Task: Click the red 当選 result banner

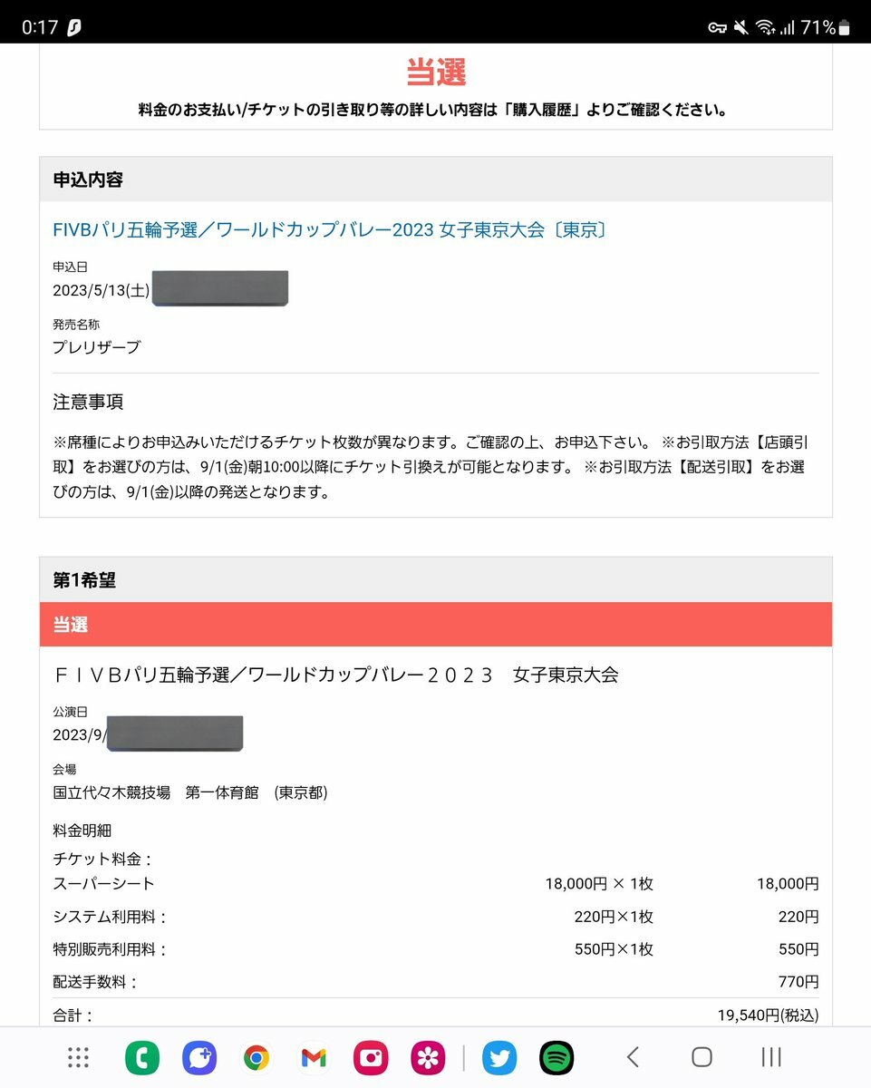Action: coord(436,625)
